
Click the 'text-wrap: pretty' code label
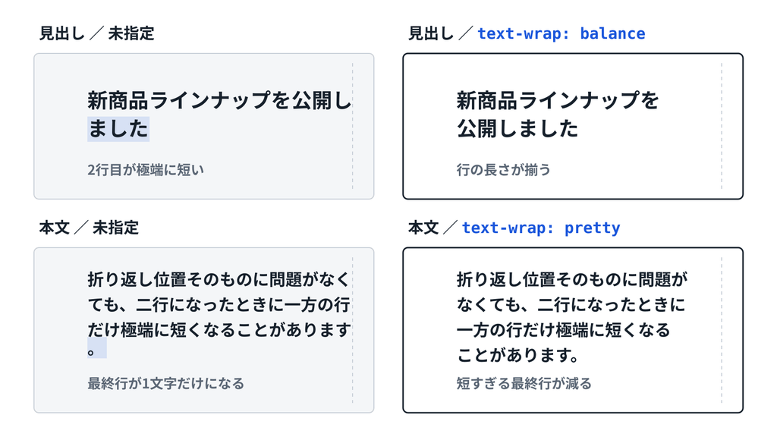[540, 228]
